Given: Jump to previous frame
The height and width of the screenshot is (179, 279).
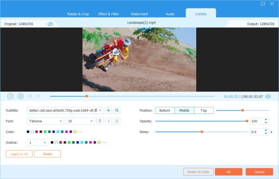Looking at the screenshot, I should pos(30,96).
